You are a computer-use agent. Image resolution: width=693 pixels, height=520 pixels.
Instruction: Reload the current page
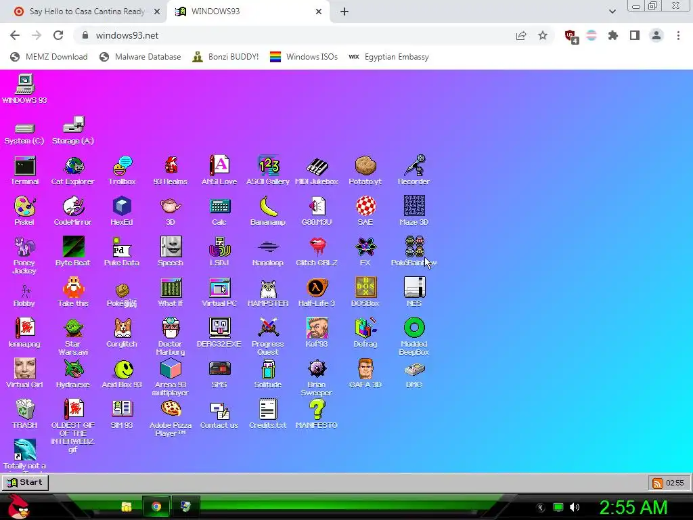coord(58,35)
